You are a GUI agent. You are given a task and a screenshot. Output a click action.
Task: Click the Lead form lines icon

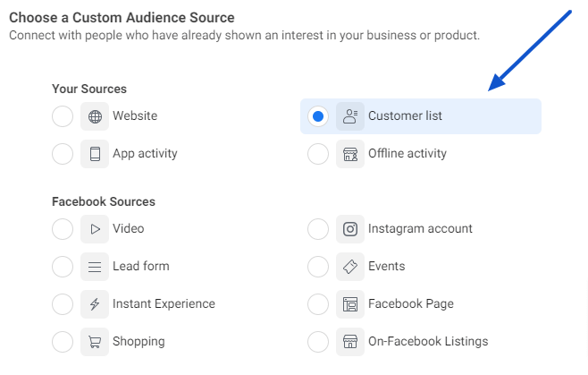95,267
